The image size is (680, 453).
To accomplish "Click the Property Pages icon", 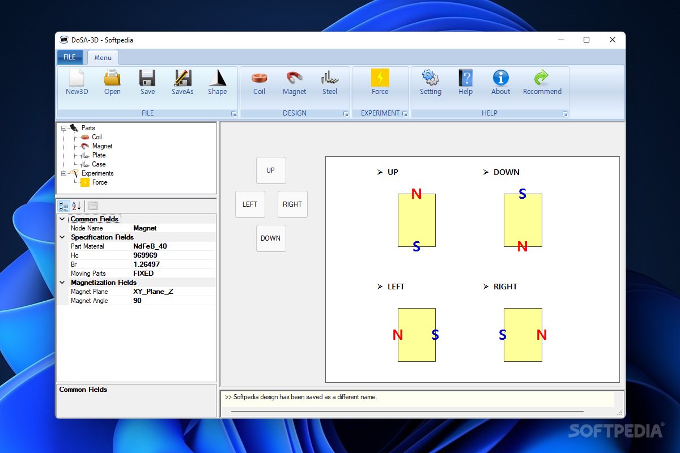I will (x=93, y=206).
